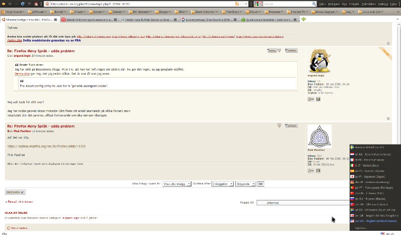Screen dimensions: 401x237
Task: Open a new tab with green plus
Action: (303, 19)
